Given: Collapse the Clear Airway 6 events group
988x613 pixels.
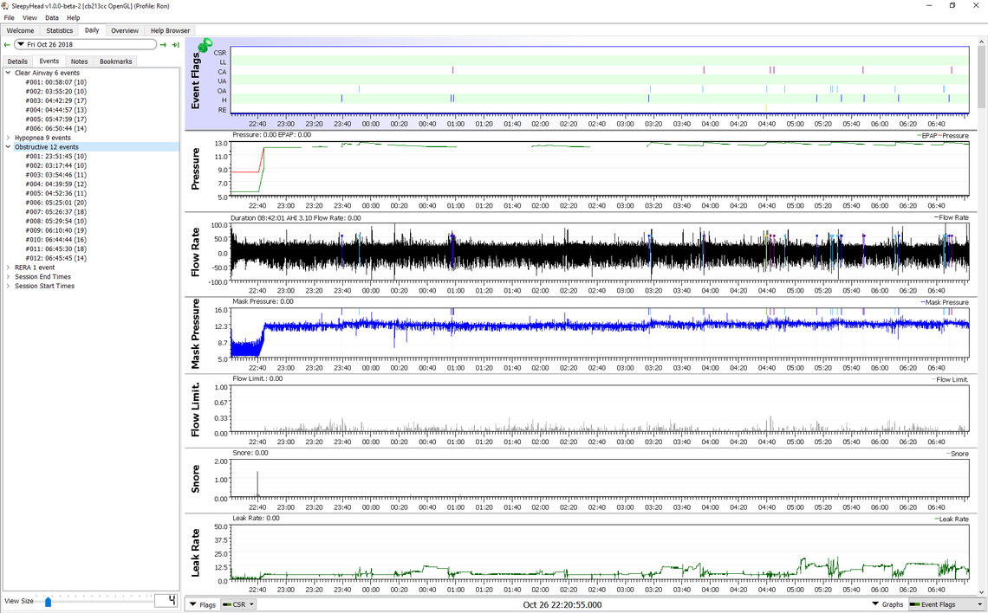Looking at the screenshot, I should click(x=8, y=73).
